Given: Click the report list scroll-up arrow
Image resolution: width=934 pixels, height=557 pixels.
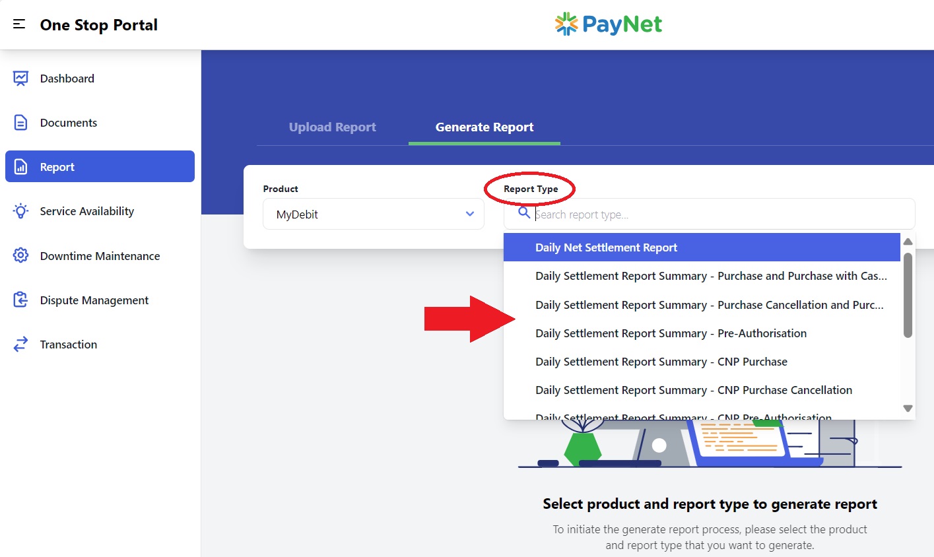Looking at the screenshot, I should [x=908, y=242].
